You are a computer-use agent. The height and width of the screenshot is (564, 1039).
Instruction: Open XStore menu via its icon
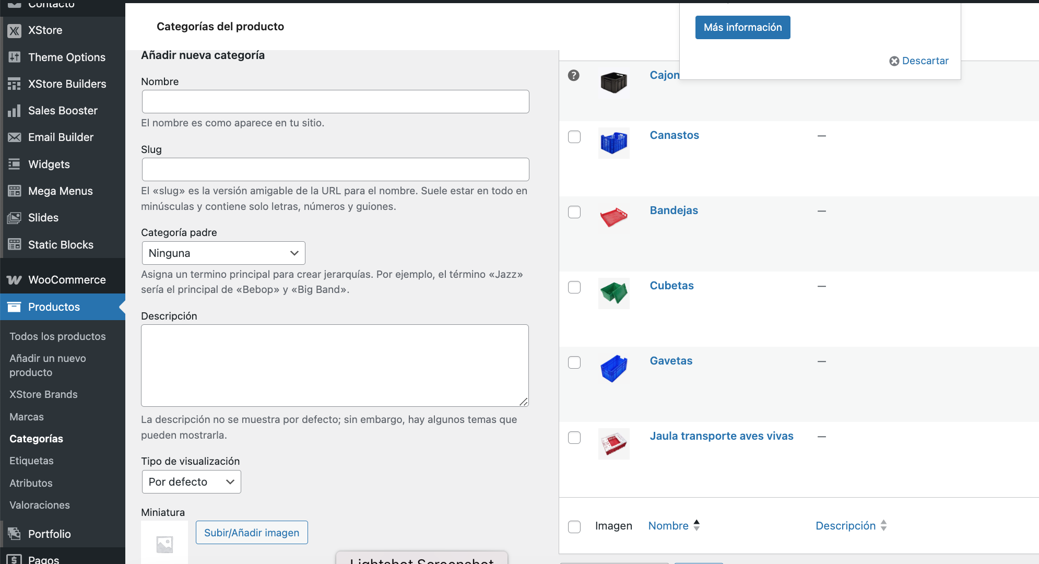click(15, 30)
